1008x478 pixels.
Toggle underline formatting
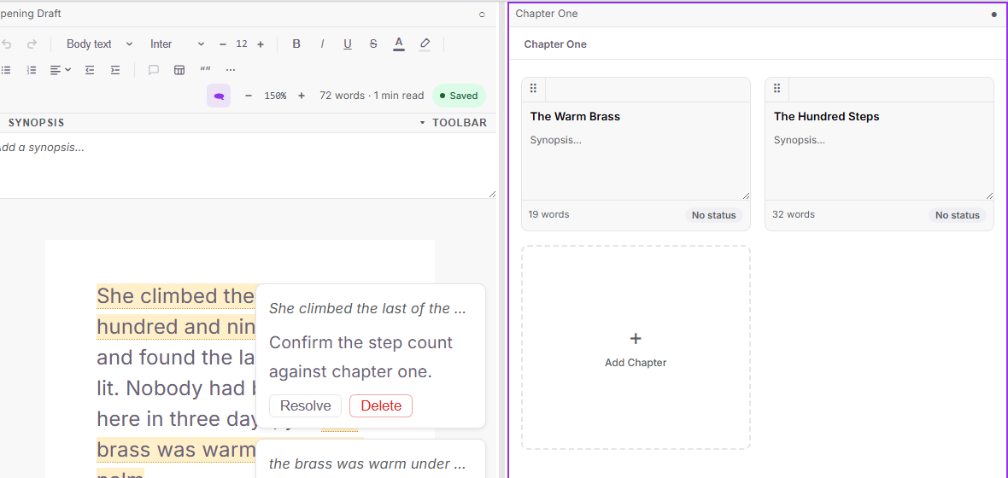(348, 44)
